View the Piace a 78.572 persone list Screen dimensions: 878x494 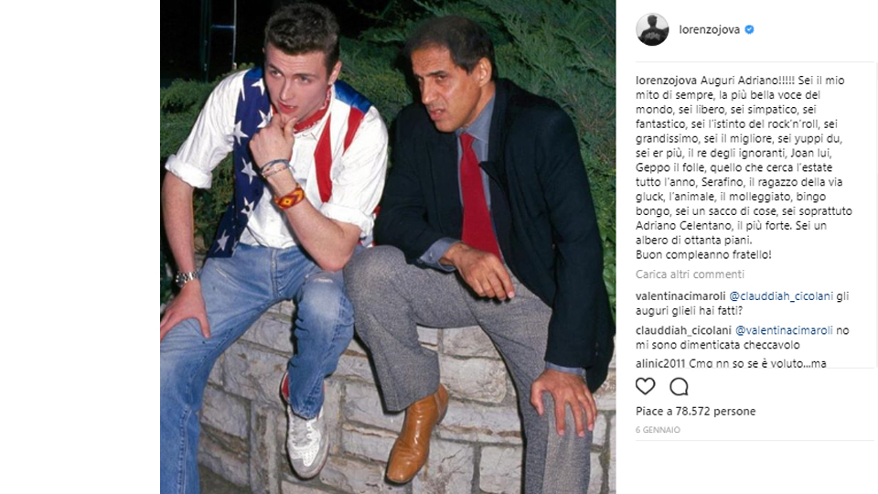[x=695, y=411]
